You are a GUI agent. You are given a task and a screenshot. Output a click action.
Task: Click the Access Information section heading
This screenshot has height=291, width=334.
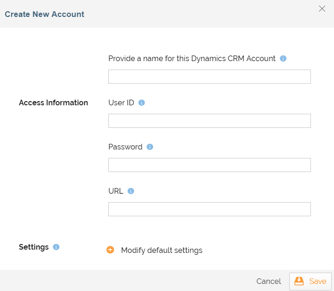pyautogui.click(x=53, y=102)
